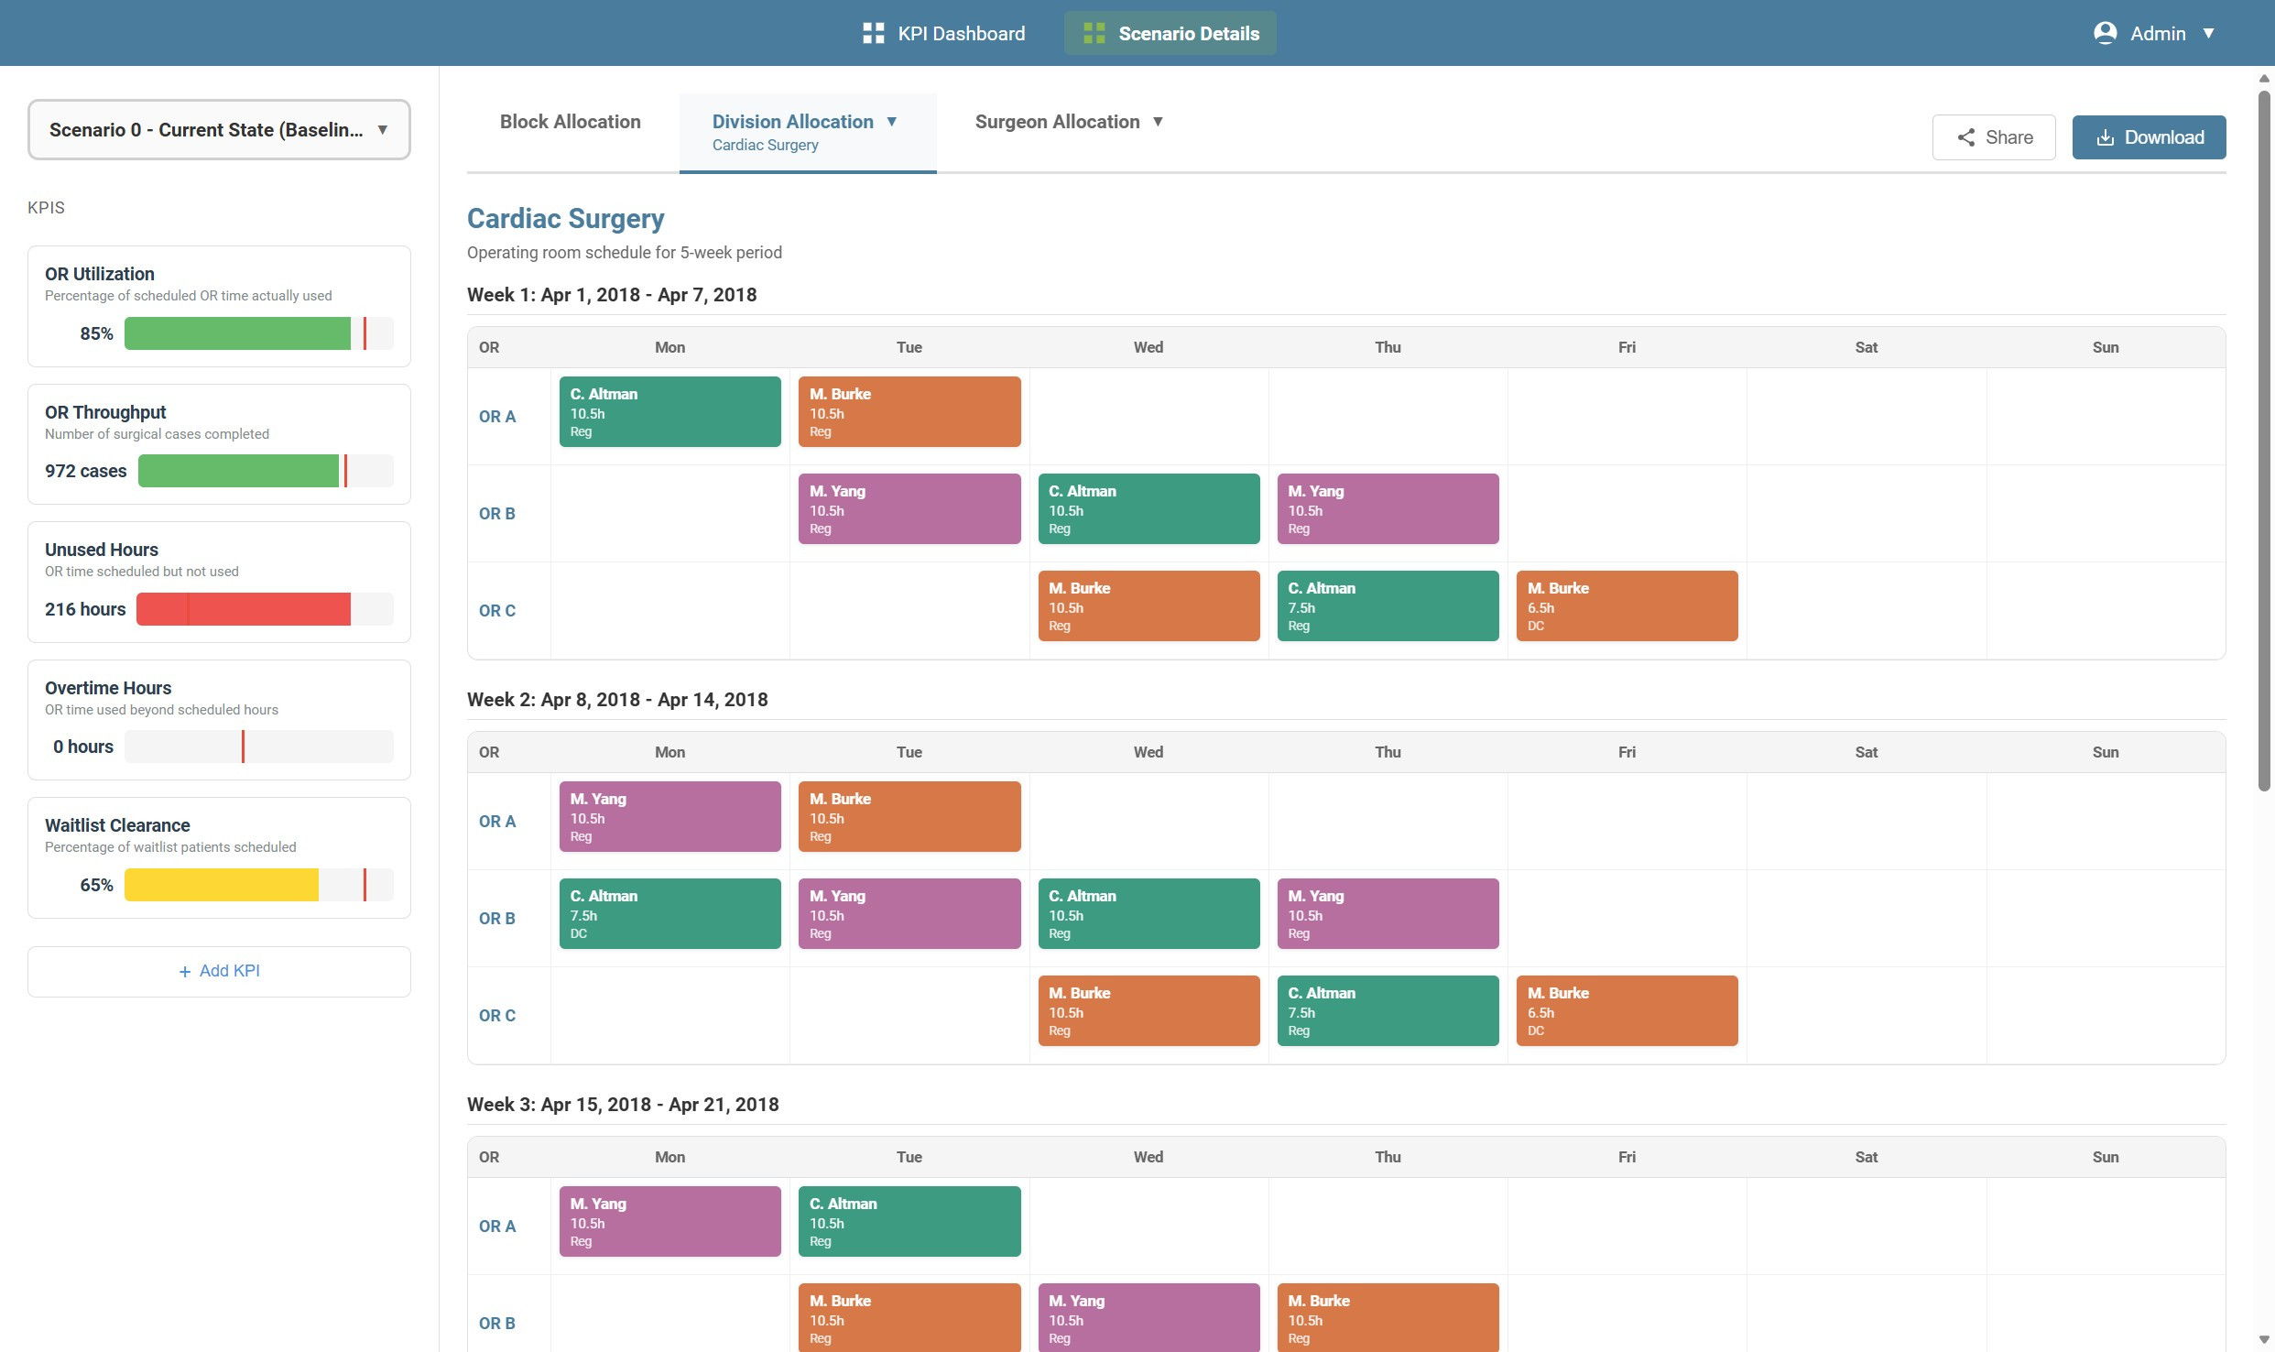Expand the Admin account dropdown arrow

(x=2208, y=34)
